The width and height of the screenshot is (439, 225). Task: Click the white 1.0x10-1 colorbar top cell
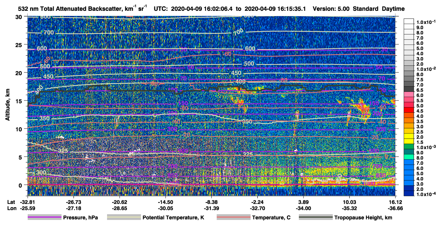click(409, 21)
